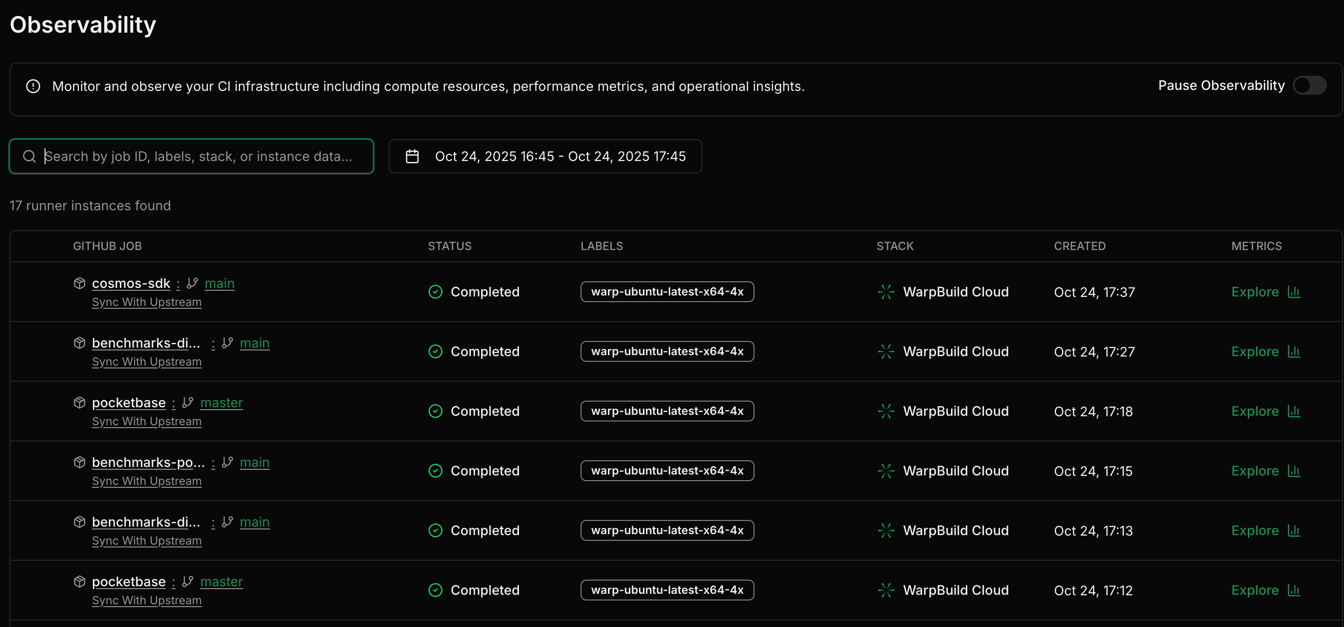Image resolution: width=1344 pixels, height=627 pixels.
Task: Click the bar chart icon for benchmarks-po row
Action: tap(1294, 471)
